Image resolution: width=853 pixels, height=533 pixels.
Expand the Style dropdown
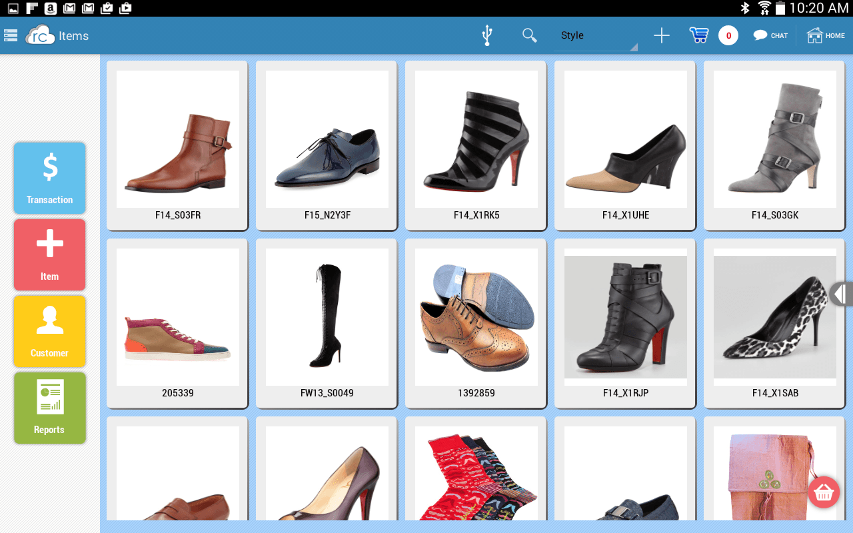(x=595, y=36)
